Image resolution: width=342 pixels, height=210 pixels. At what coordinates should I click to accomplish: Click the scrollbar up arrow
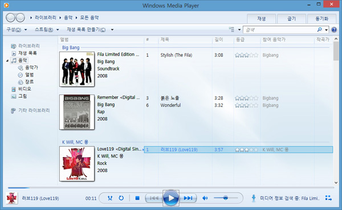(336, 39)
